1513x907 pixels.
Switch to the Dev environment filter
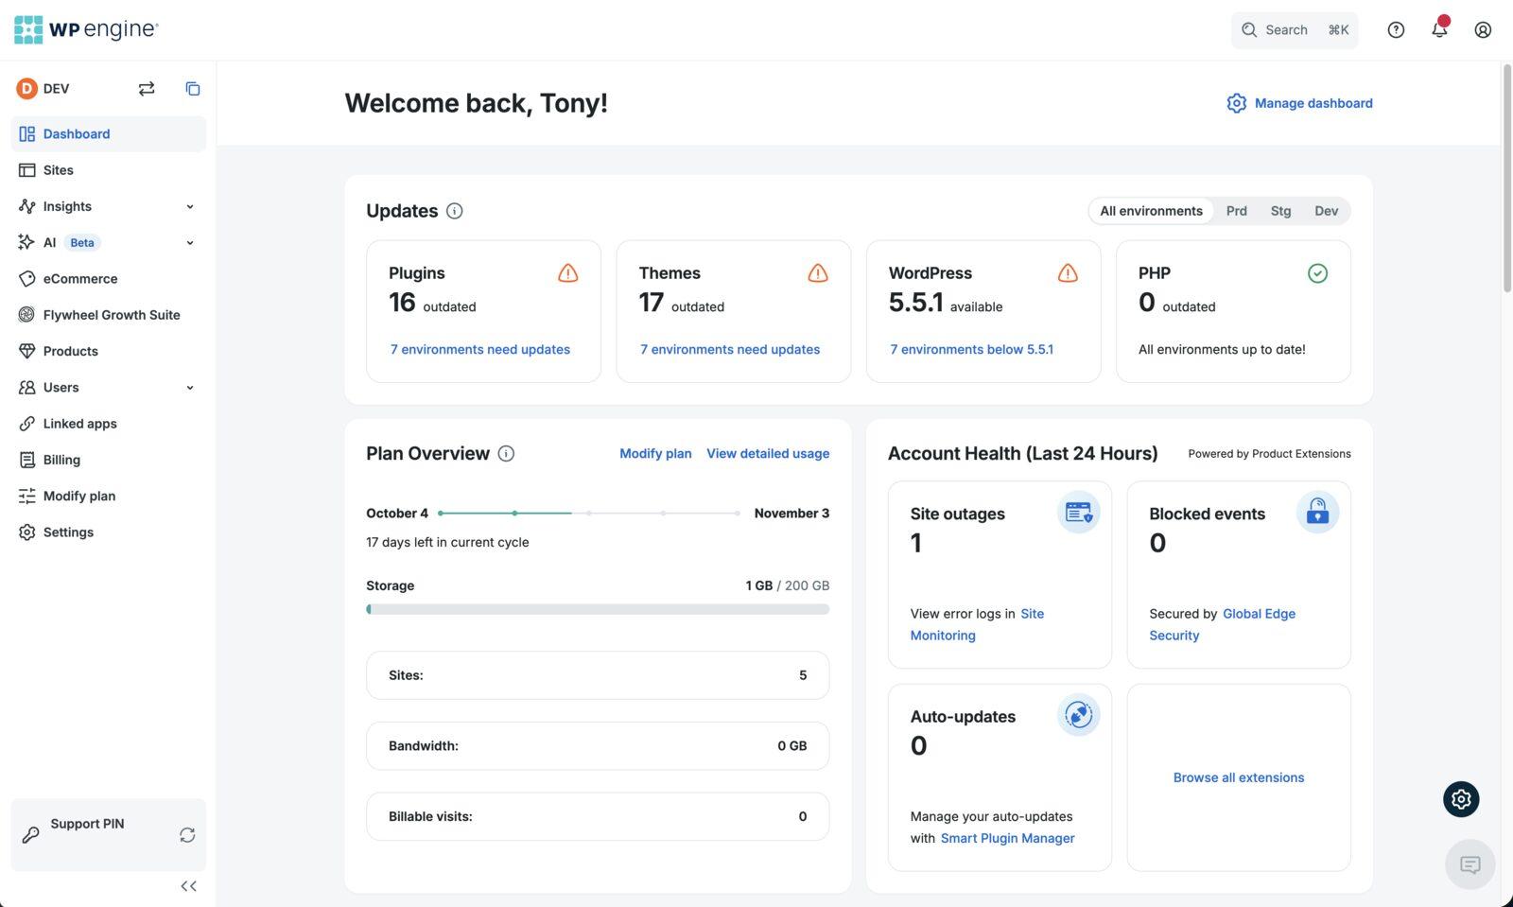point(1326,211)
